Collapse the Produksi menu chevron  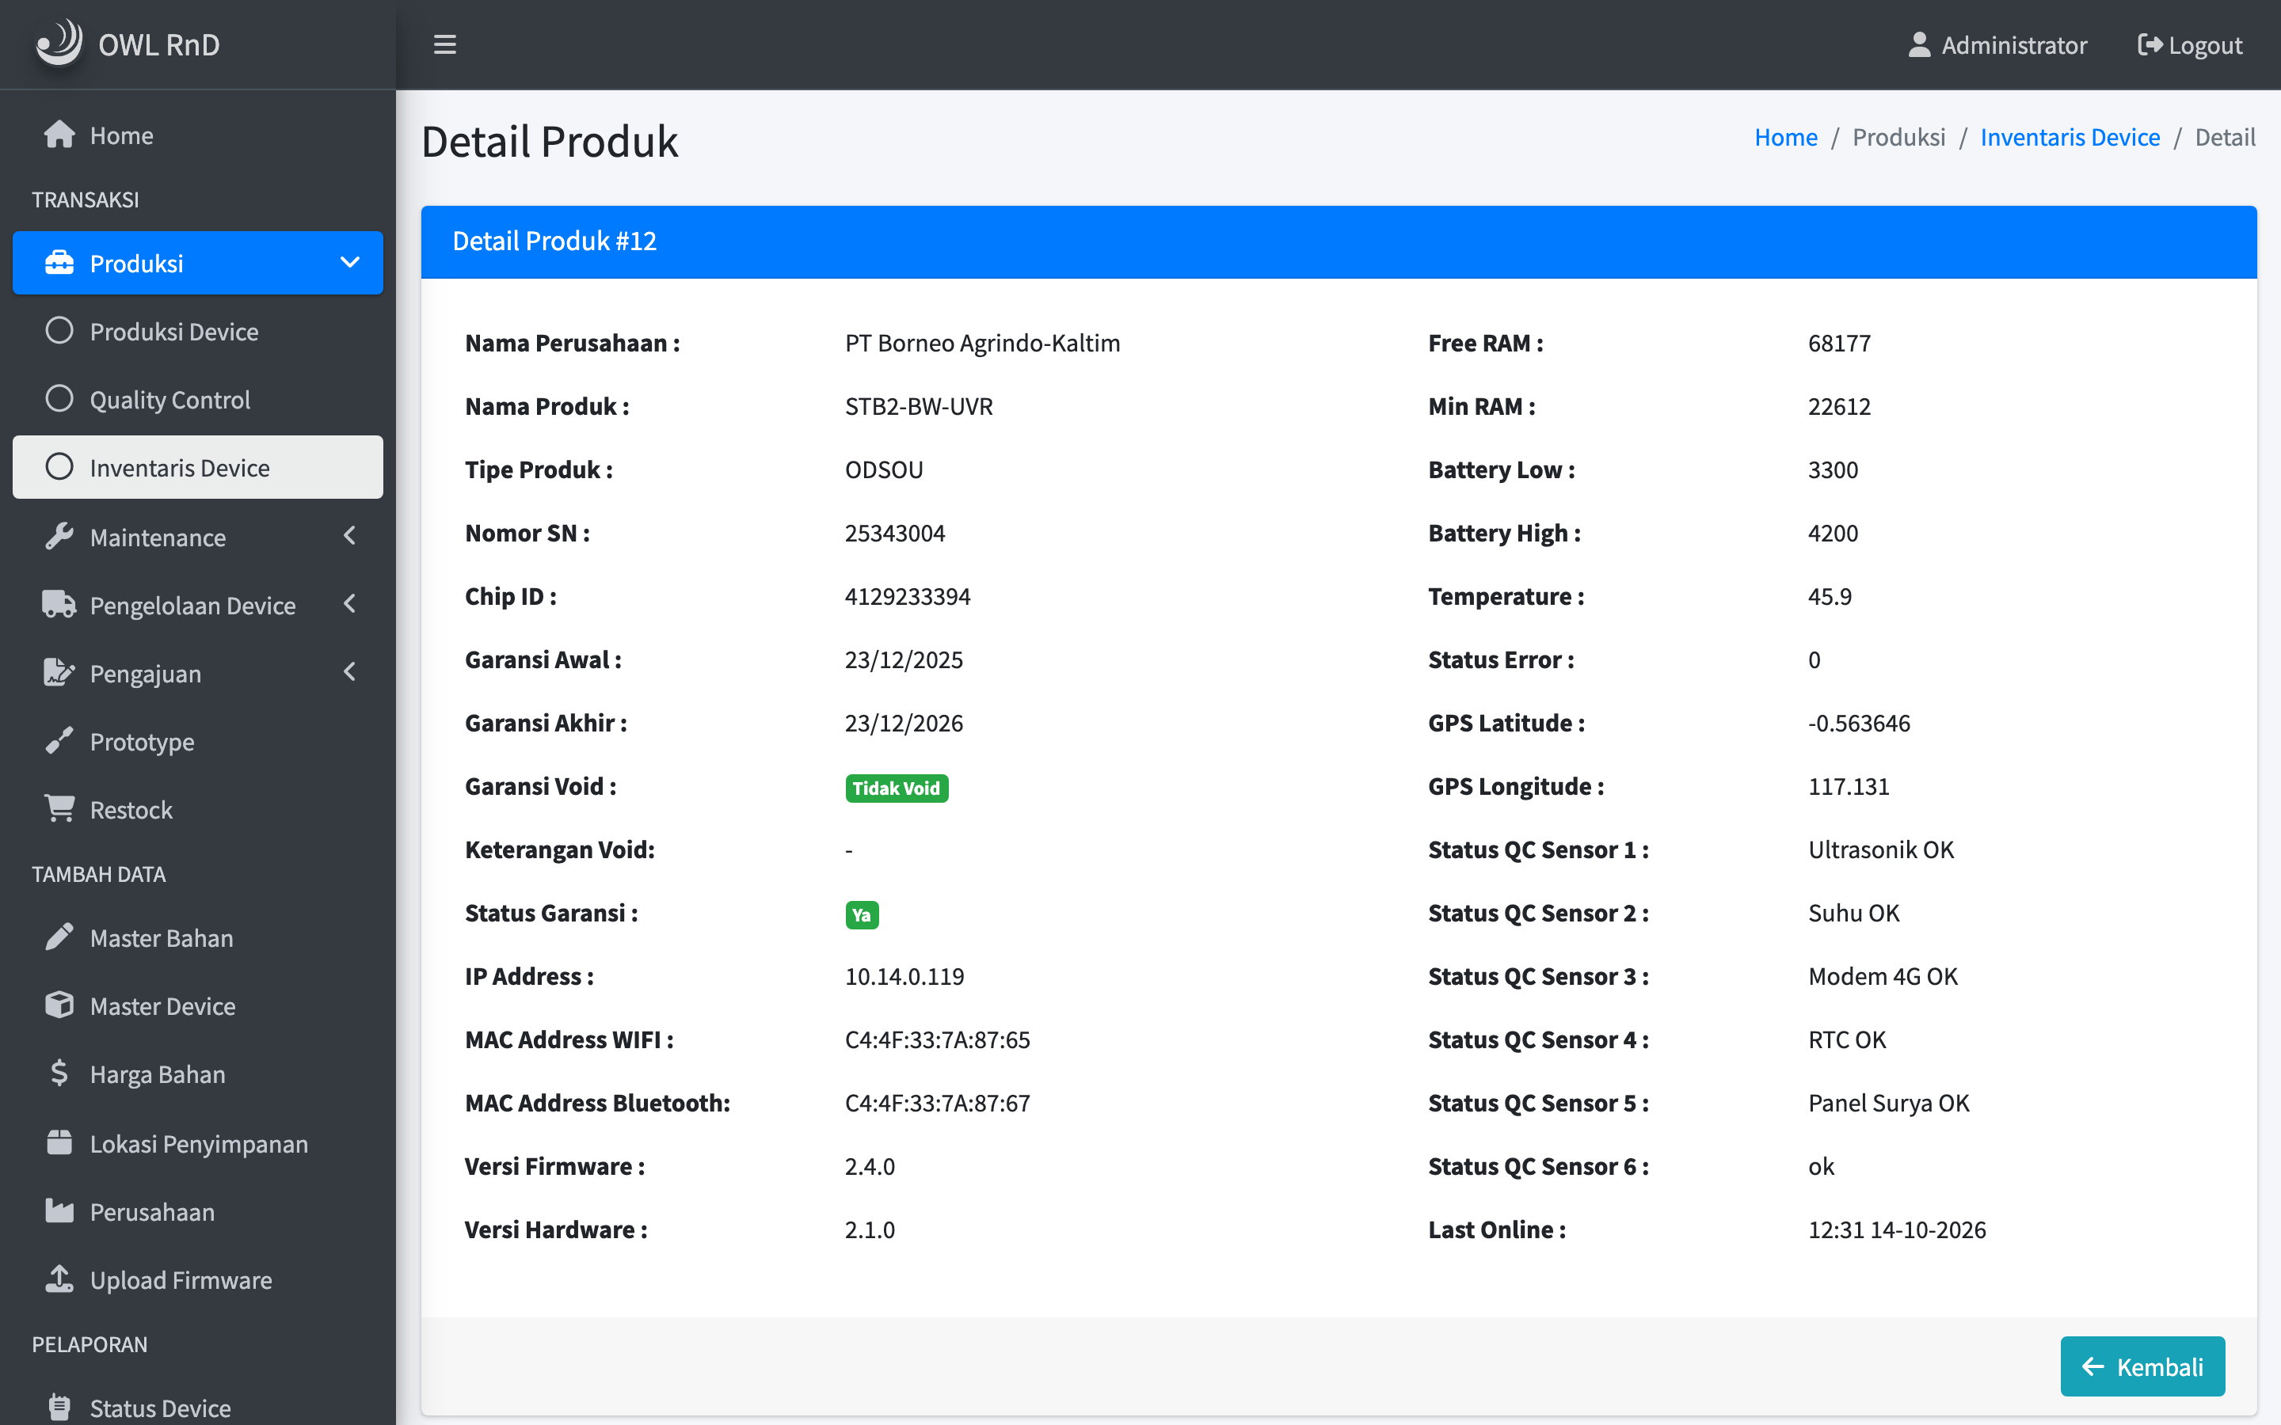350,263
